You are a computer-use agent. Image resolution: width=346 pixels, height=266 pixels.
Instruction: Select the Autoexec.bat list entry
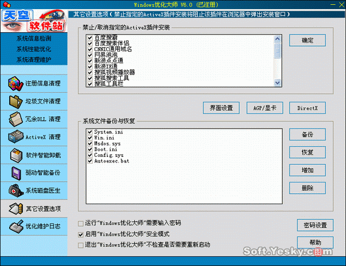tap(112, 161)
